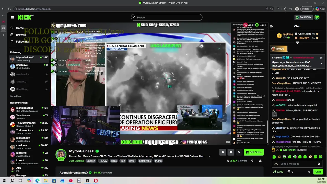
Task: Expand the gift leaderboard arrow
Action: point(297,43)
